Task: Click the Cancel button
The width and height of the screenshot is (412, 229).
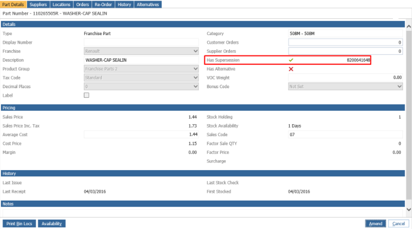Action: (398, 223)
